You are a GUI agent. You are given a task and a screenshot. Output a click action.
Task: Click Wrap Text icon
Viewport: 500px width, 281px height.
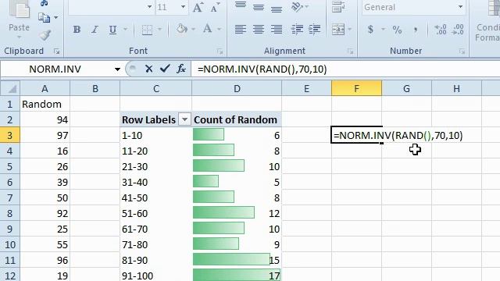point(338,7)
